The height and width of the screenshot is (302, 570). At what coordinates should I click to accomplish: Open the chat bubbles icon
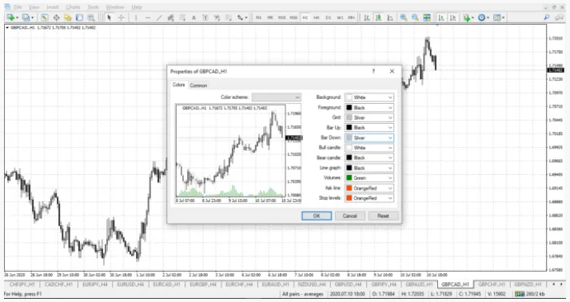point(559,18)
